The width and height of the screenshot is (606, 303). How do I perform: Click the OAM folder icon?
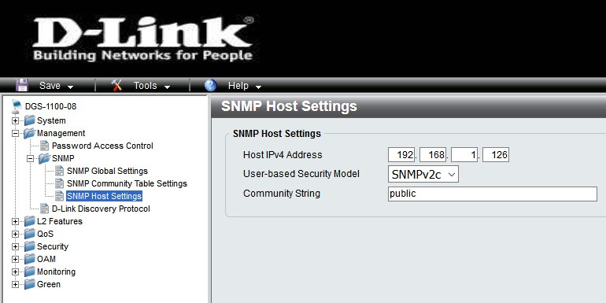[x=29, y=259]
